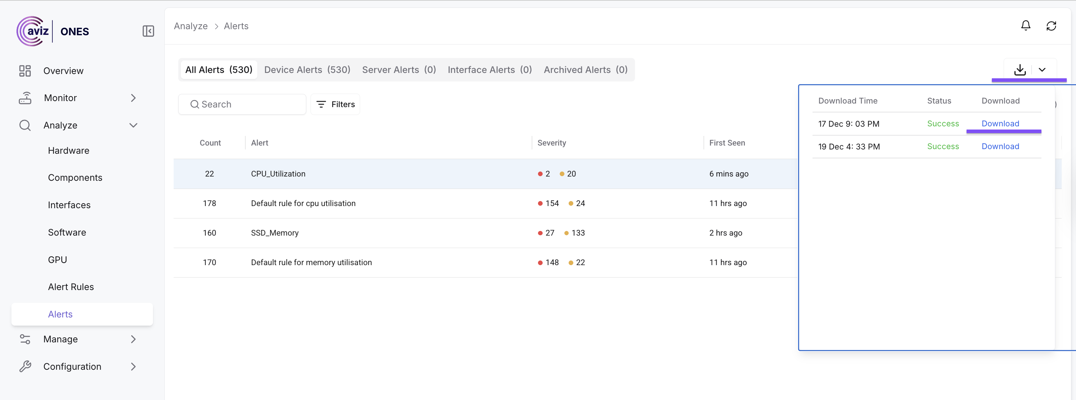The image size is (1076, 400).
Task: Click the download alerts icon
Action: click(1020, 70)
